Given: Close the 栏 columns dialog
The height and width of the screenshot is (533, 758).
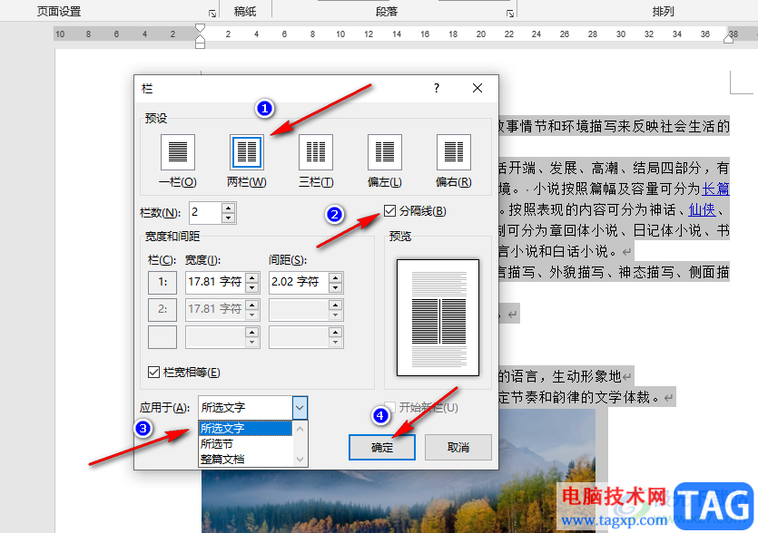Looking at the screenshot, I should tap(477, 88).
